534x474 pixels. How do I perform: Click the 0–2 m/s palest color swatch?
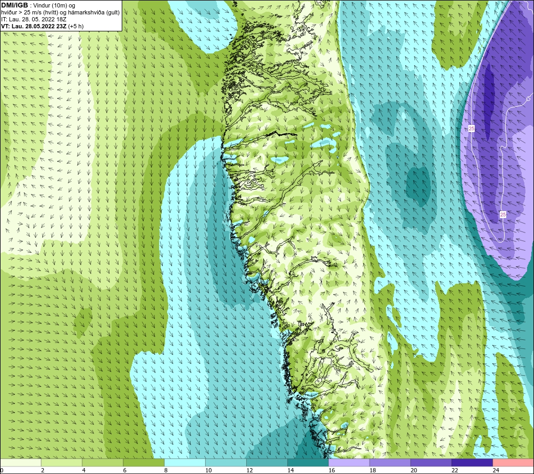[x=21, y=462]
